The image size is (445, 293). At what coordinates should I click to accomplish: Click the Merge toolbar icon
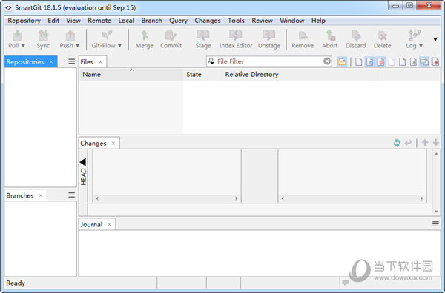145,36
